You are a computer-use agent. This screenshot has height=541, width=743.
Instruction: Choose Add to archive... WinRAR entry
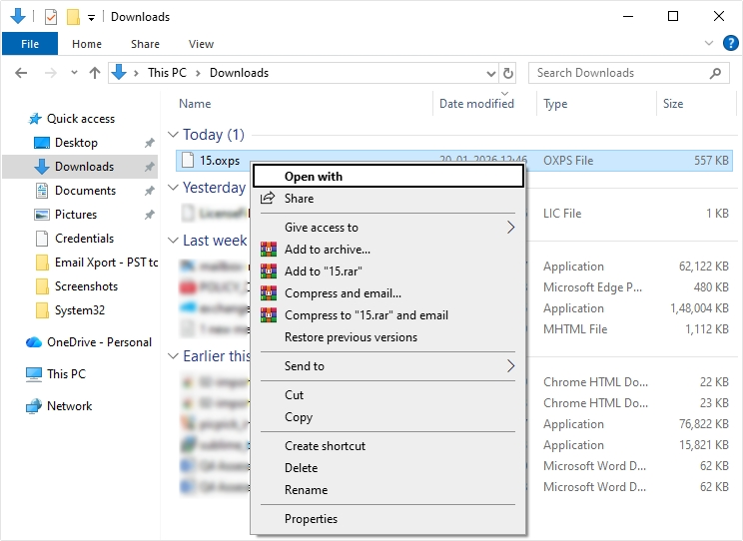pos(388,250)
